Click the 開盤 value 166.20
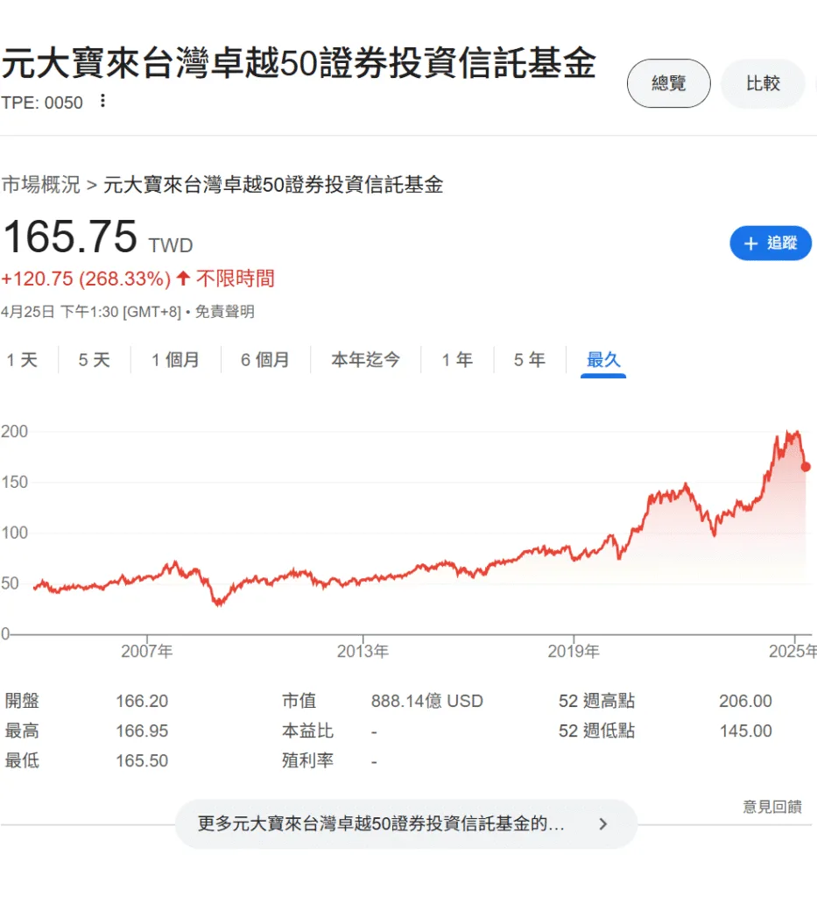The height and width of the screenshot is (897, 817). click(x=142, y=701)
